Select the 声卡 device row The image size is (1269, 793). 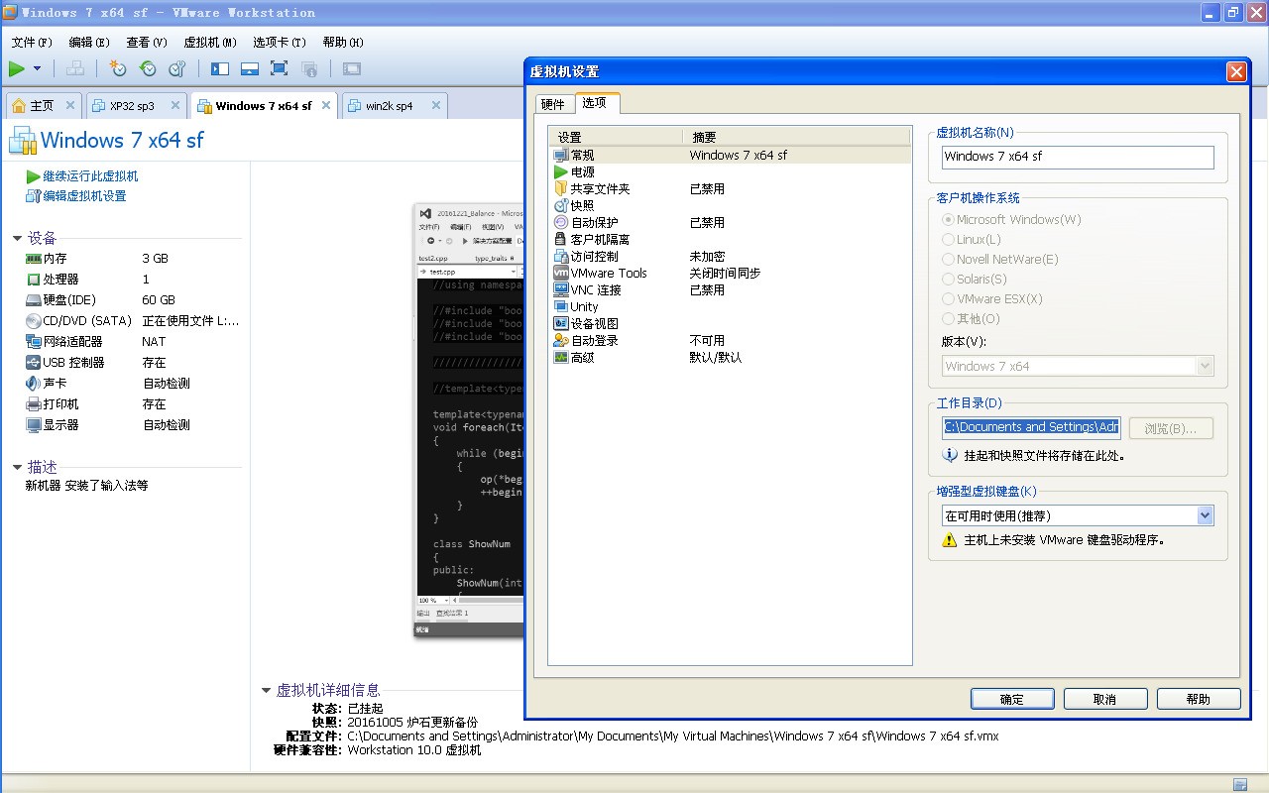tap(133, 384)
